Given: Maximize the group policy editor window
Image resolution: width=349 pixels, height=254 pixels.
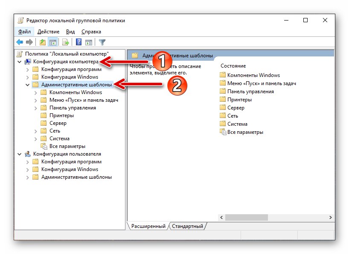Looking at the screenshot, I should (305, 20).
